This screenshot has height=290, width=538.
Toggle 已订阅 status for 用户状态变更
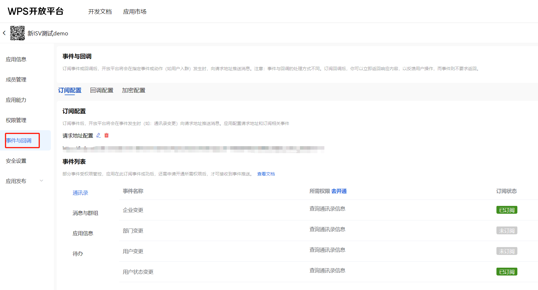(507, 272)
